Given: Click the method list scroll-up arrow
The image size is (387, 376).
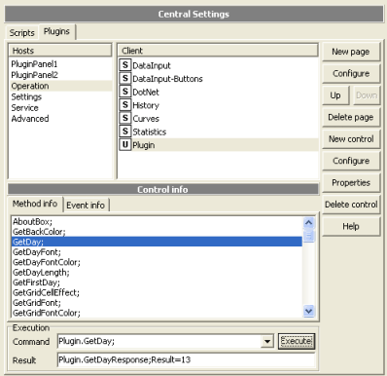Looking at the screenshot, I should coord(308,222).
